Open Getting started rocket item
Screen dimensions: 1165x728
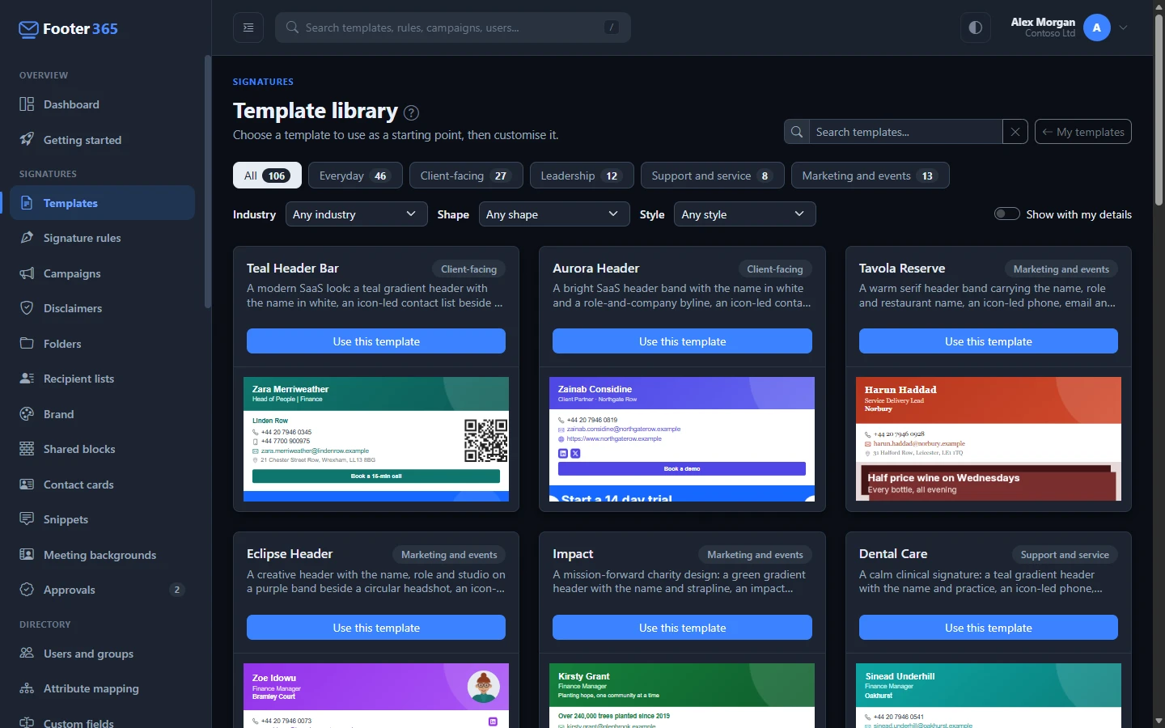click(103, 140)
